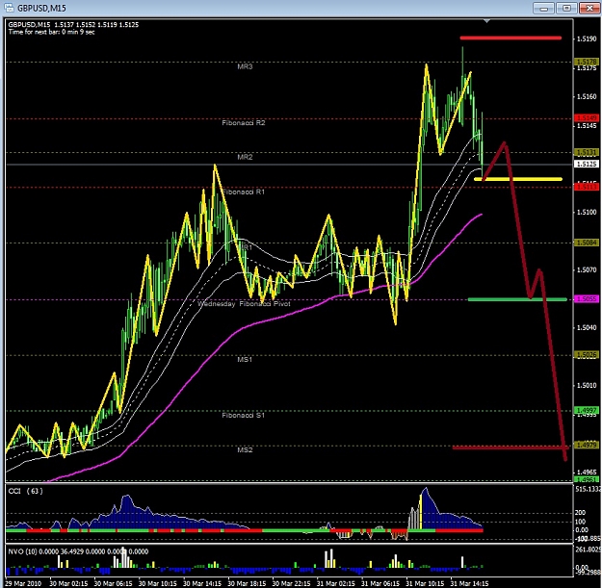Click the 1.5070 price axis value

[x=587, y=270]
